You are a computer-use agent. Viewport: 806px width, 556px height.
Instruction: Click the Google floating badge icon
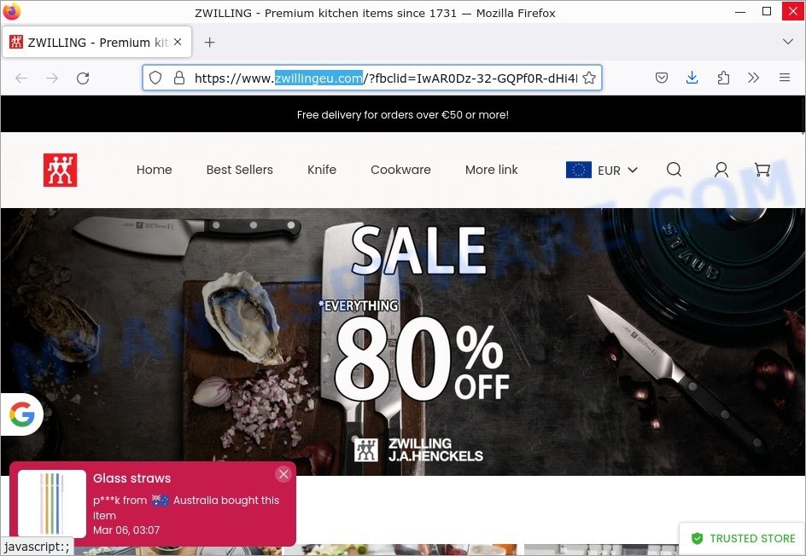point(22,414)
